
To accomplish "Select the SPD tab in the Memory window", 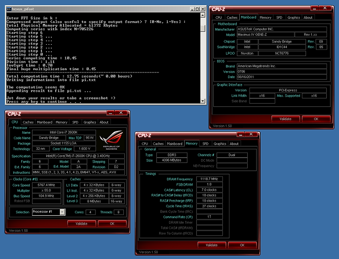I will click(x=205, y=144).
